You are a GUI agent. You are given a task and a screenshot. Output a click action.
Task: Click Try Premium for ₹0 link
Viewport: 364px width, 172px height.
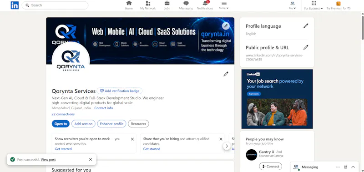(x=339, y=5)
